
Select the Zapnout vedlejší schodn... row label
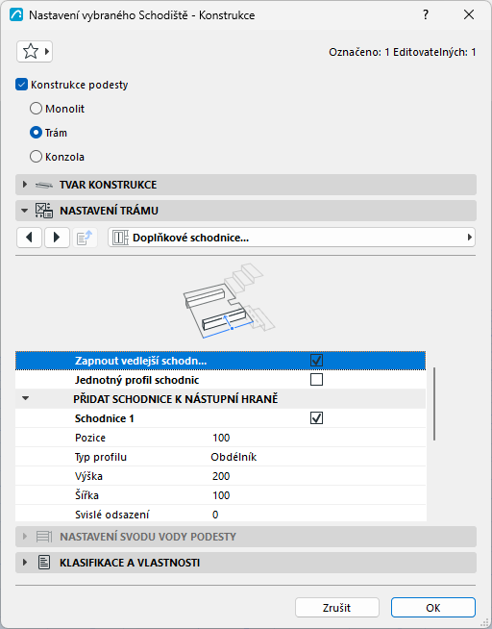point(140,361)
